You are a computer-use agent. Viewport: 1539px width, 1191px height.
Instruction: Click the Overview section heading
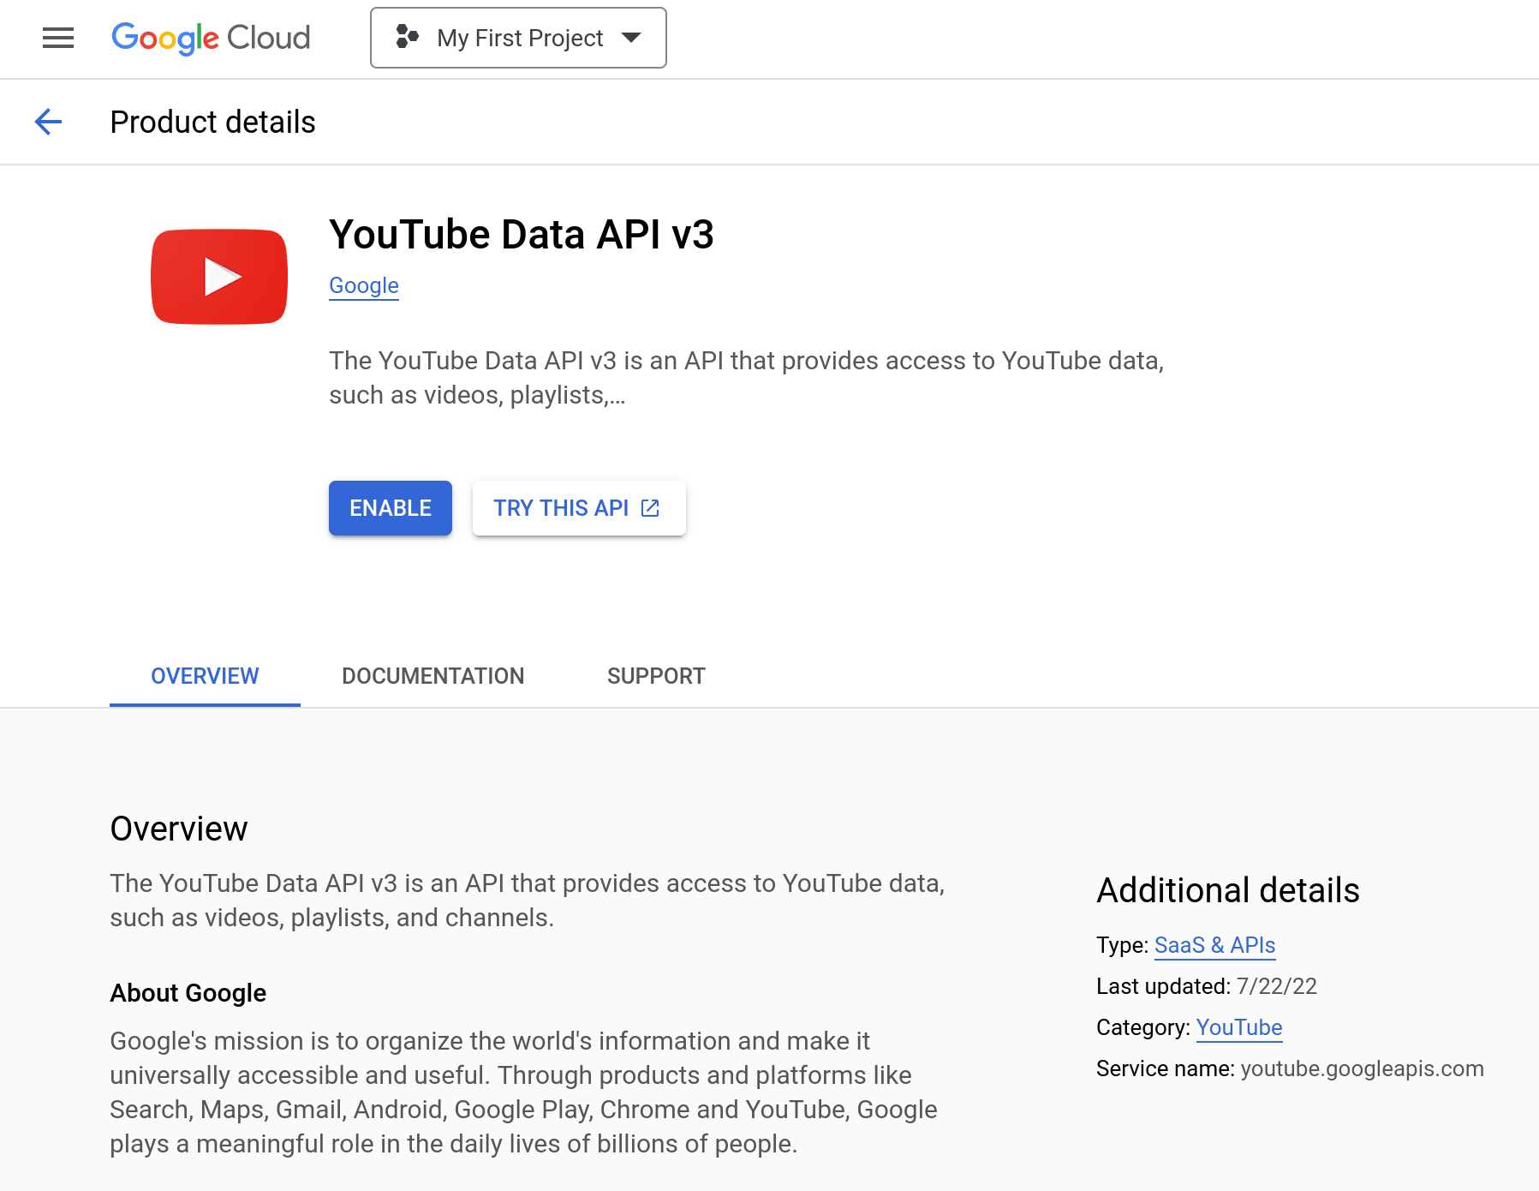[179, 829]
